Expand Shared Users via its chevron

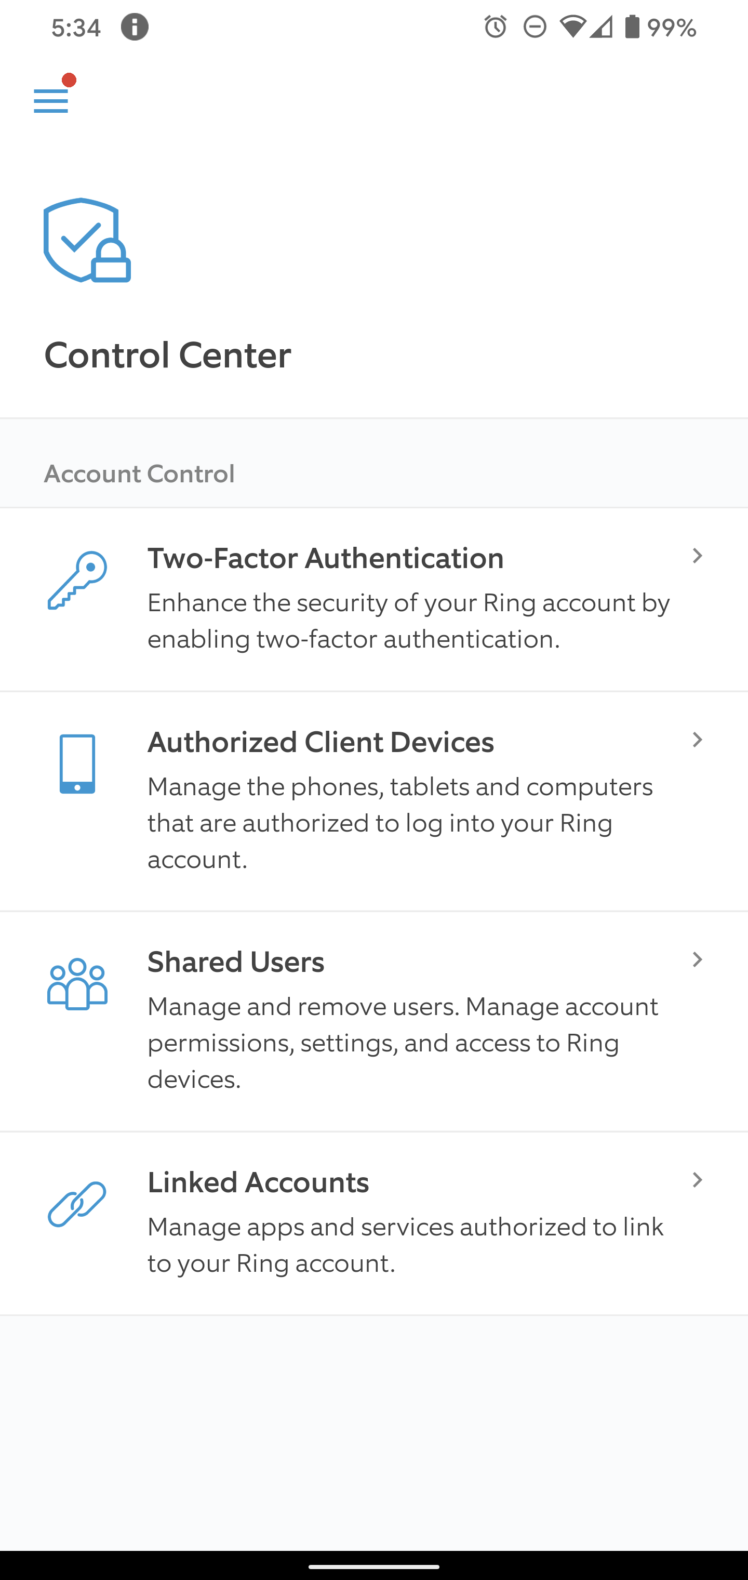coord(697,959)
